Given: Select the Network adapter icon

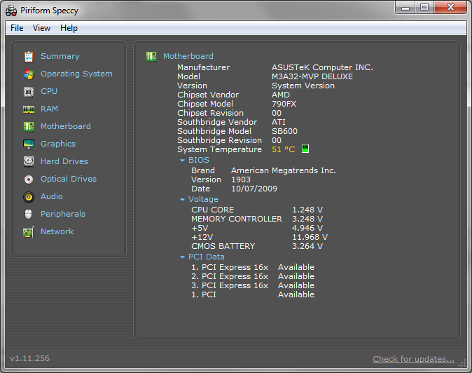Looking at the screenshot, I should click(x=29, y=232).
